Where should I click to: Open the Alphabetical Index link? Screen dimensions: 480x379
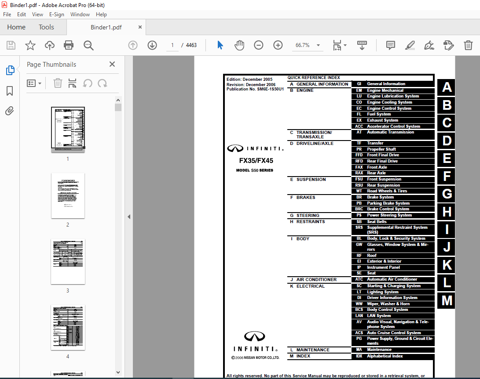point(393,356)
